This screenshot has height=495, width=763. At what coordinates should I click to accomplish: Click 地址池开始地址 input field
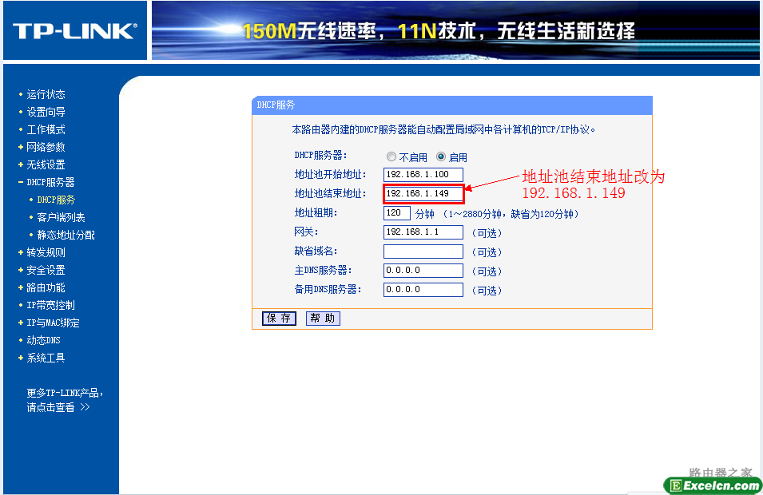click(423, 174)
